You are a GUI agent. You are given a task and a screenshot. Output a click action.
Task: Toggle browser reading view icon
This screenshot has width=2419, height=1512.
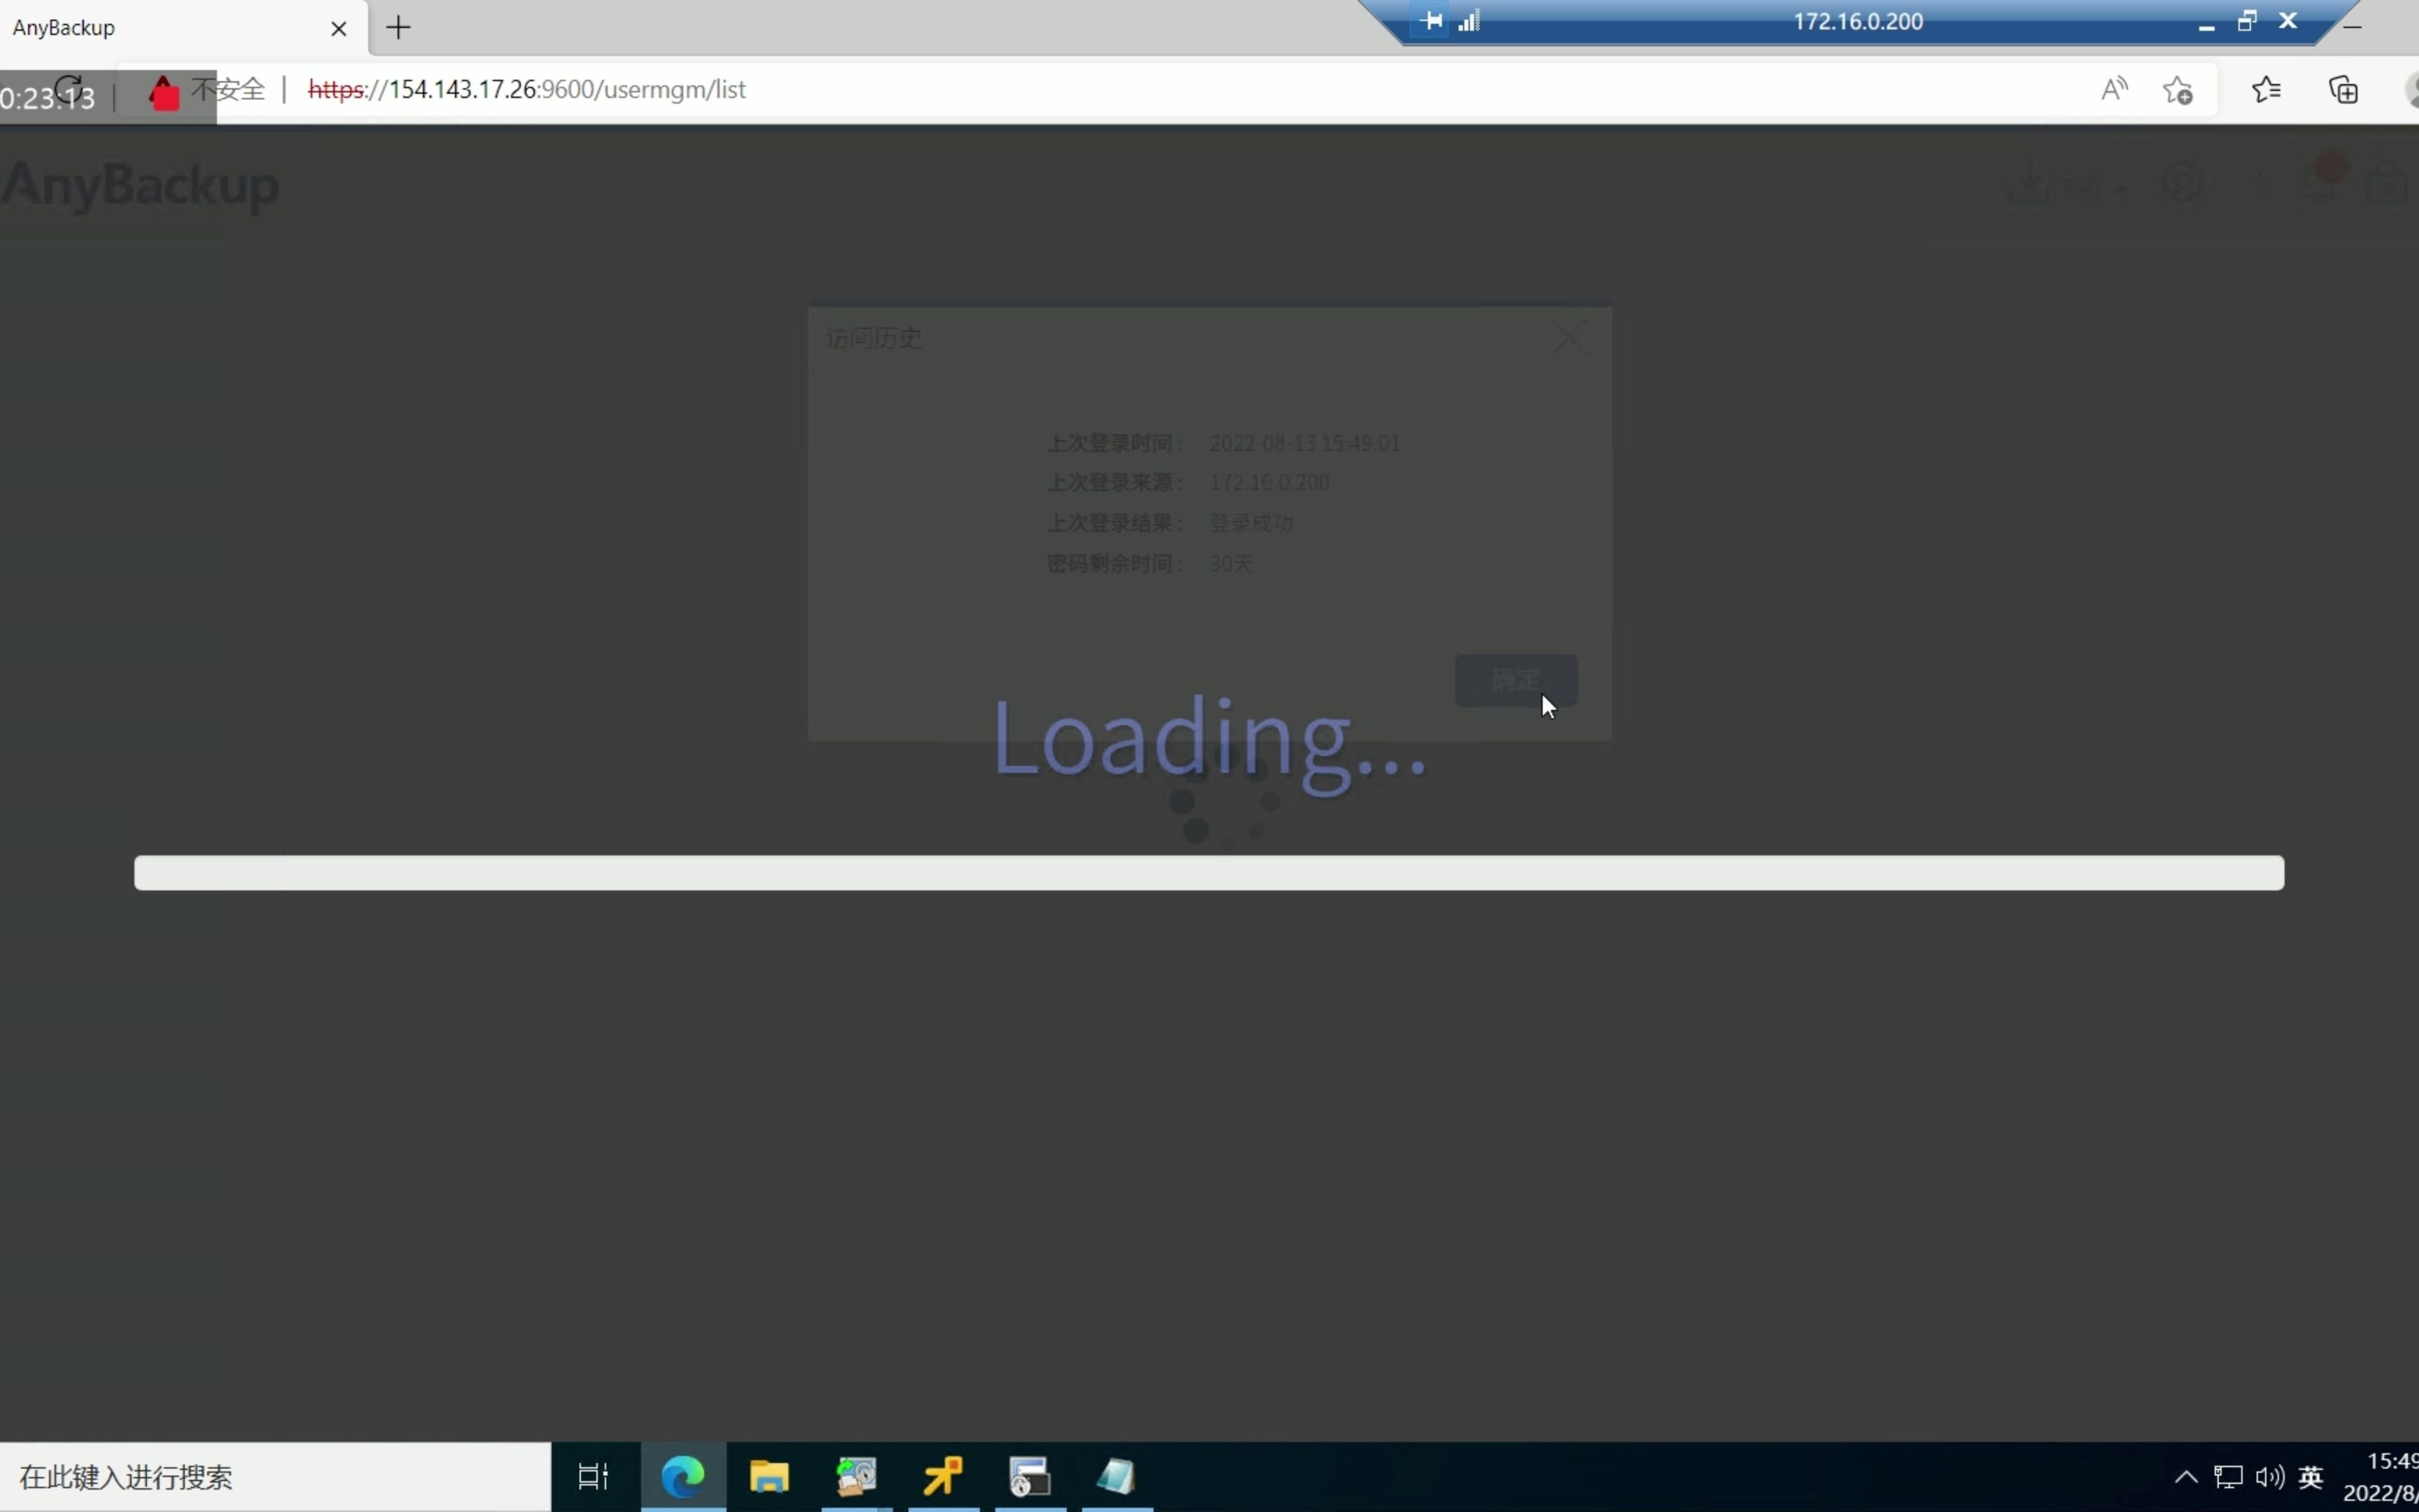coord(2116,89)
